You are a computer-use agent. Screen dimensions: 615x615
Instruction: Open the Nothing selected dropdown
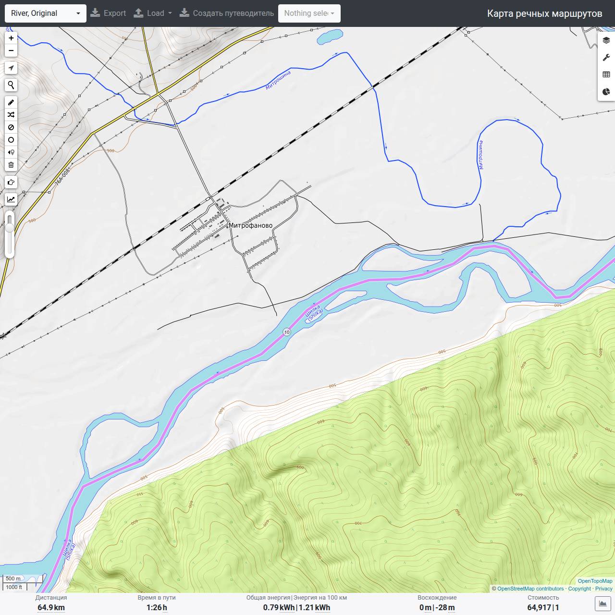(309, 13)
